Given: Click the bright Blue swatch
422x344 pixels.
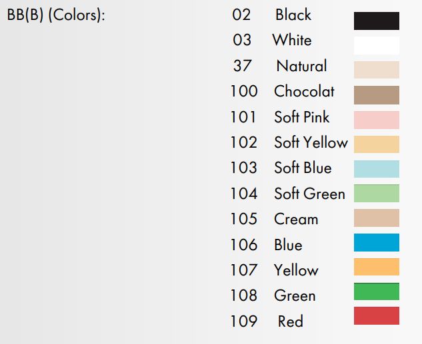Looking at the screenshot, I should click(376, 243).
